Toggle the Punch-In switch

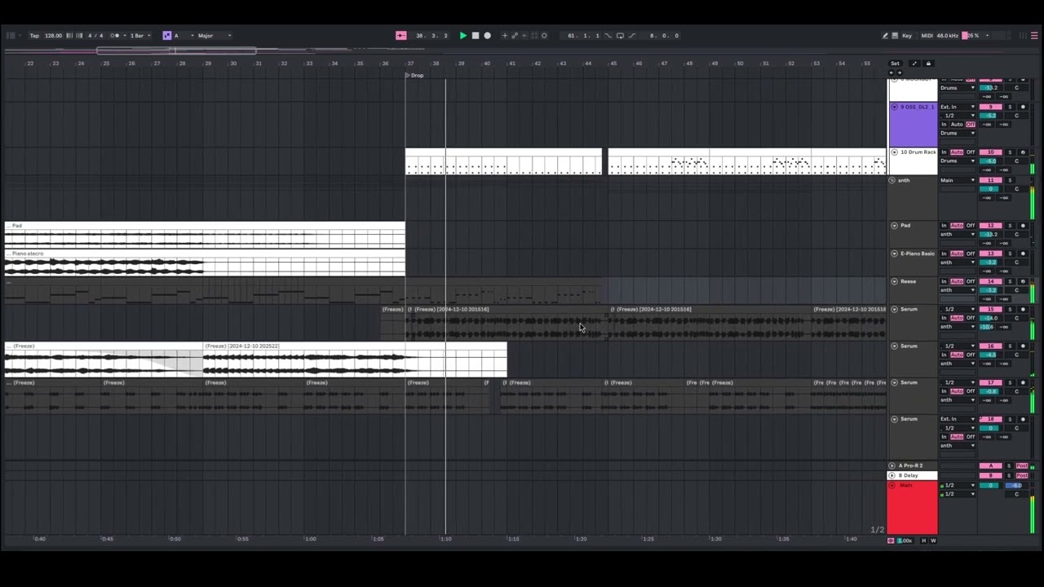tap(609, 35)
